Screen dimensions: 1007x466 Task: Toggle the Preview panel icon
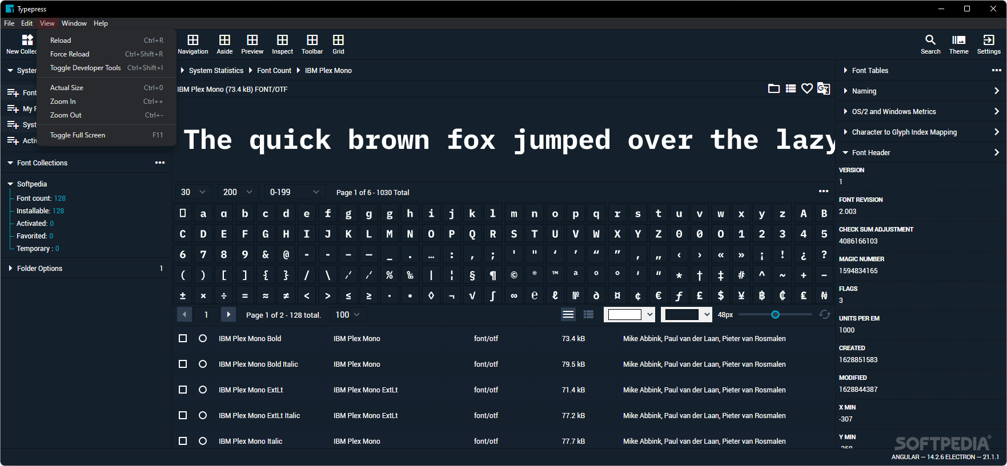tap(252, 40)
